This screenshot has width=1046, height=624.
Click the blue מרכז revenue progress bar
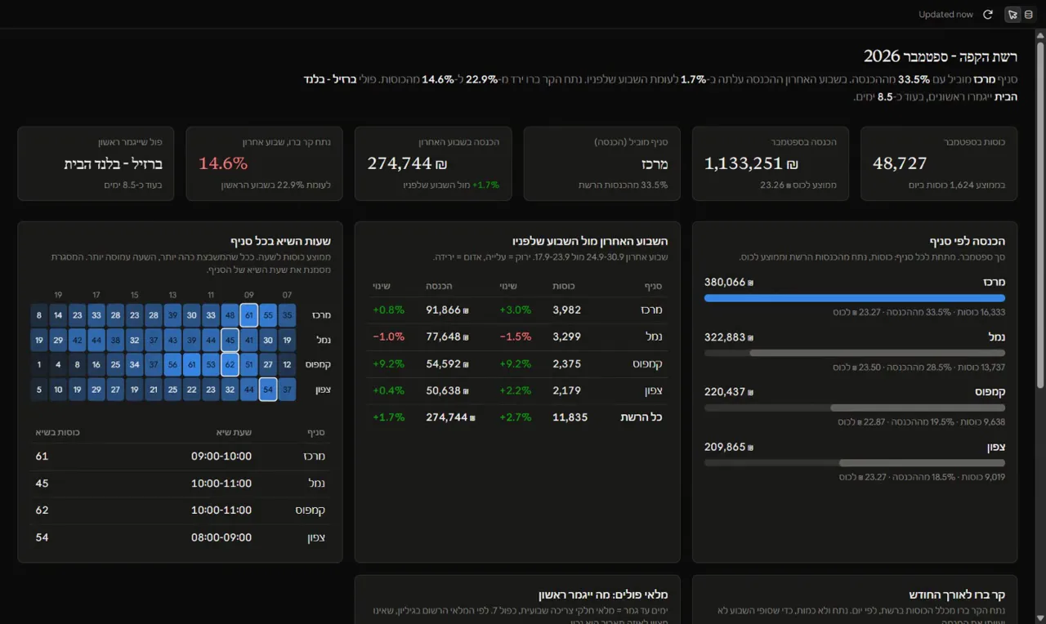coord(855,298)
